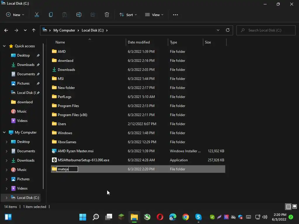
Task: Select MSIAfterburnerSetup-613.090.exe file
Action: [138, 160]
